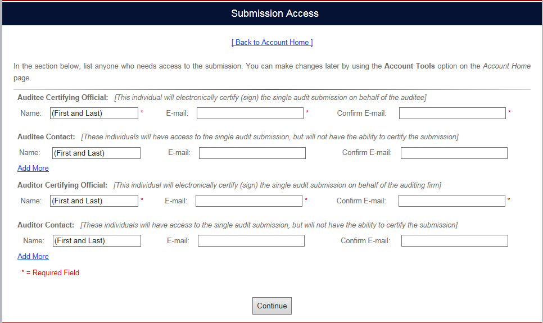The height and width of the screenshot is (323, 543).
Task: Click the red Required Field note
Action: [51, 273]
